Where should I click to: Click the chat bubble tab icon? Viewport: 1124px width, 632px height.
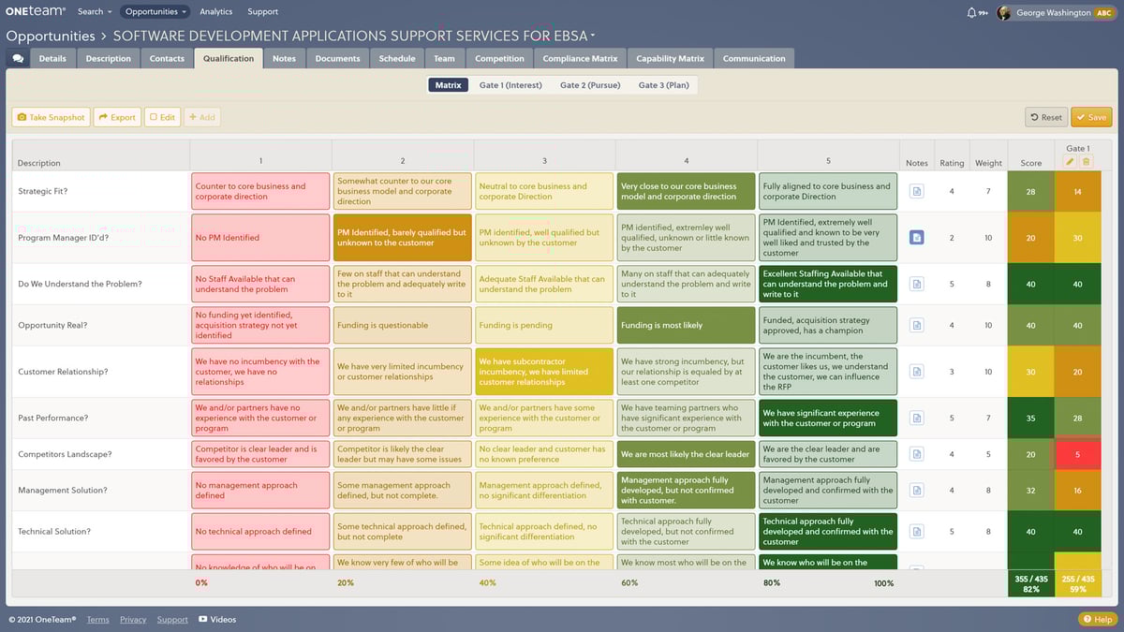click(20, 58)
